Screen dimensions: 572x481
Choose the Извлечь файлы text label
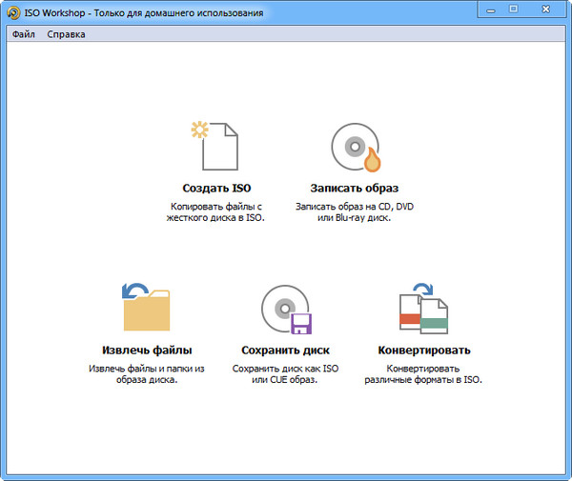[147, 351]
